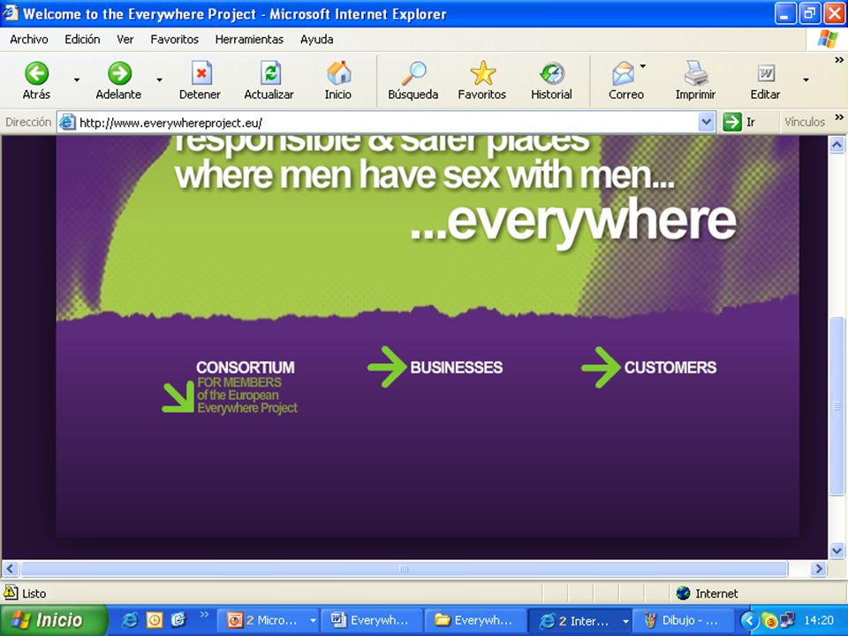Open the Atrás history dropdown arrow
The image size is (848, 636).
coord(77,80)
